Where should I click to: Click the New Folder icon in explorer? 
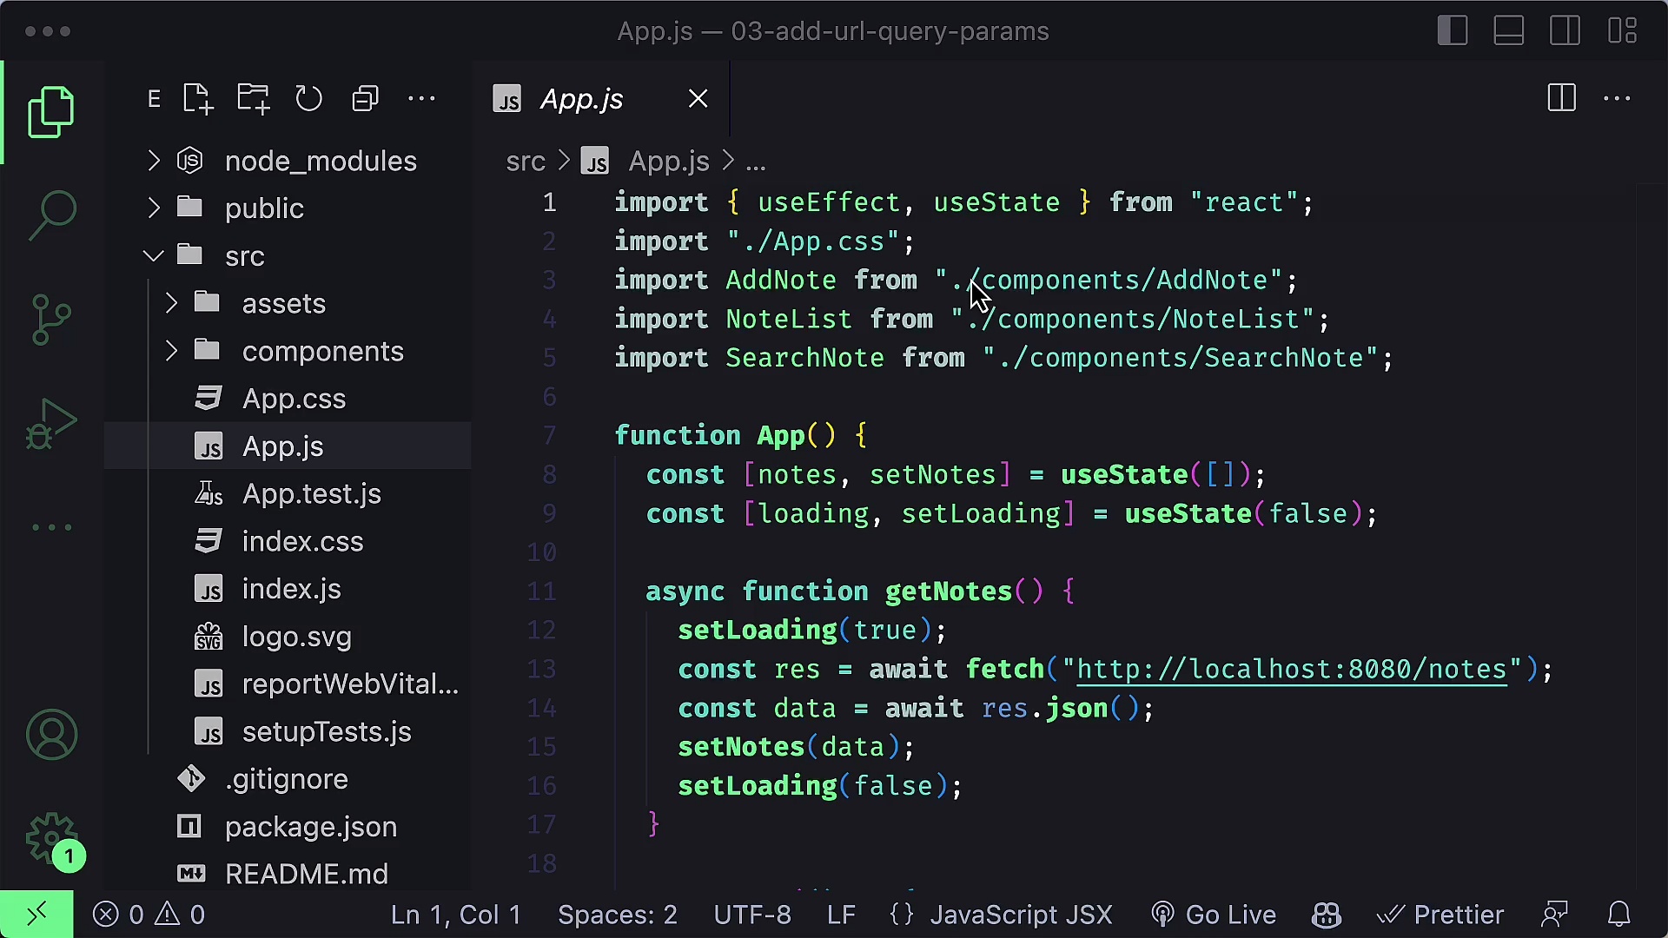pos(253,99)
